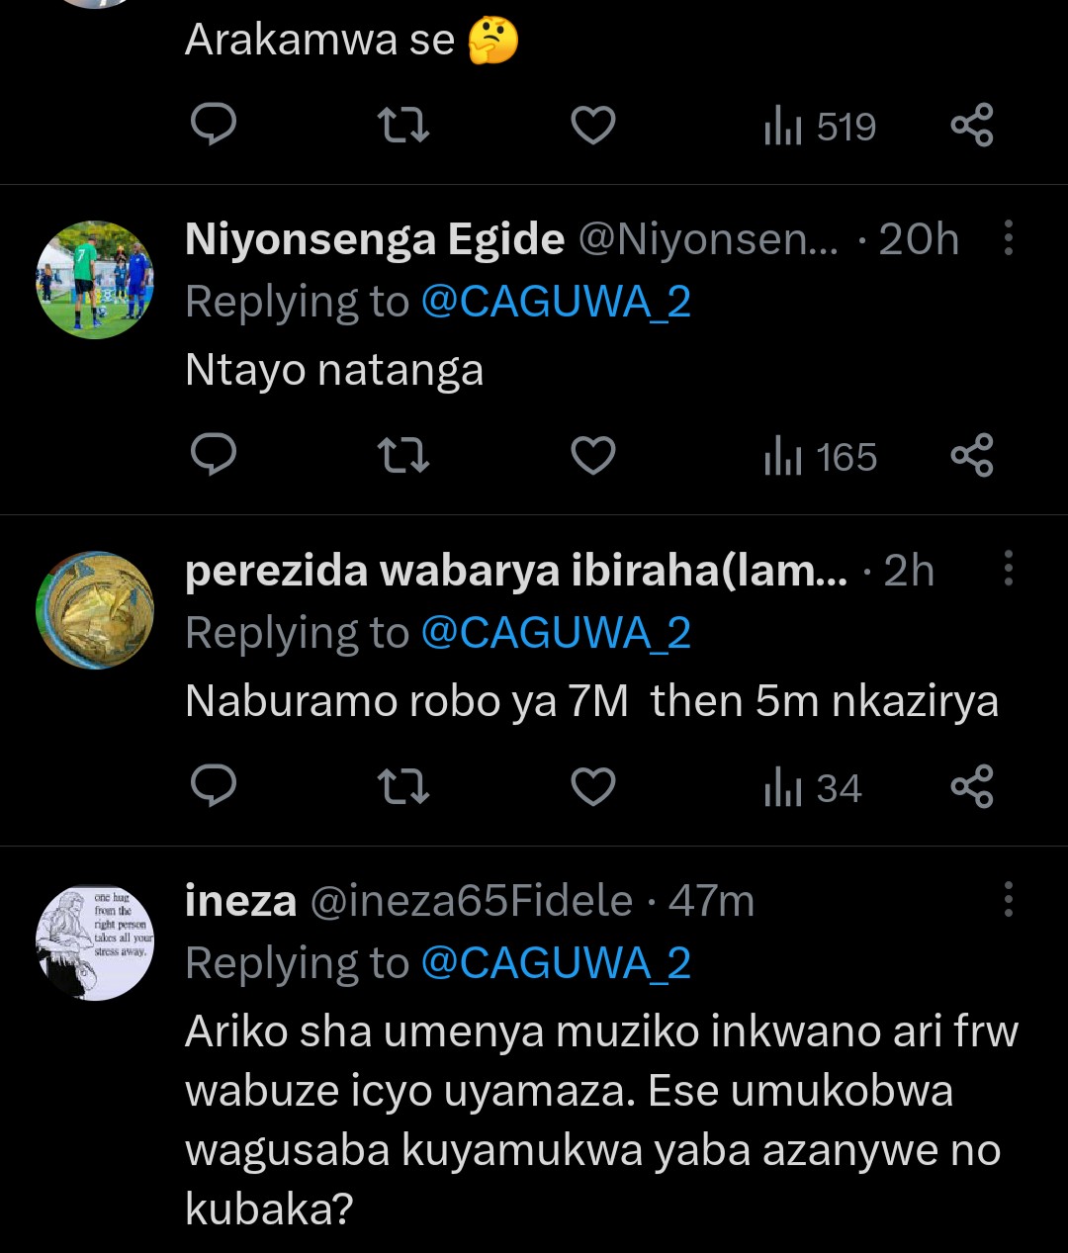
Task: View analytics showing 519 views
Action: click(x=821, y=128)
